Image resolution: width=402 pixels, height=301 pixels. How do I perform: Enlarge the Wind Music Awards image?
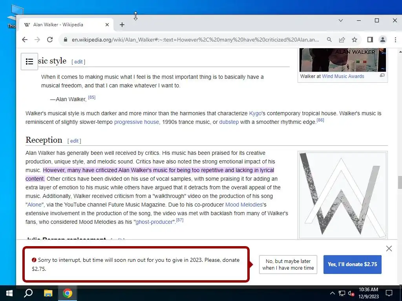(x=382, y=76)
